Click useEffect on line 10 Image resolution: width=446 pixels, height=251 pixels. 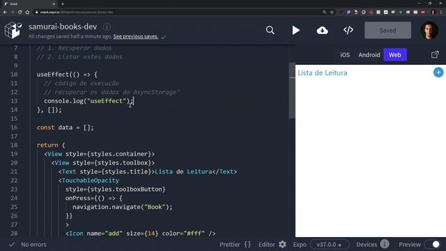(x=53, y=75)
